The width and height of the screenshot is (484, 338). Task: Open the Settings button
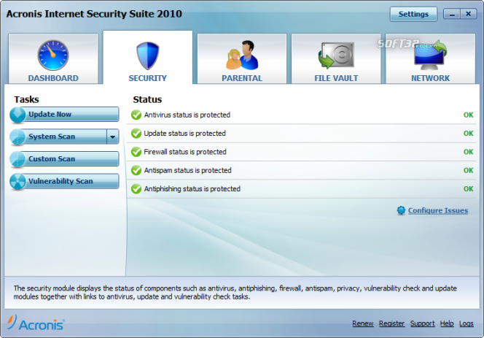tap(413, 14)
